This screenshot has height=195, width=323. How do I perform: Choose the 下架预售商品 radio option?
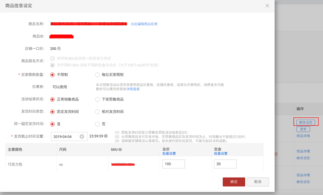97,100
